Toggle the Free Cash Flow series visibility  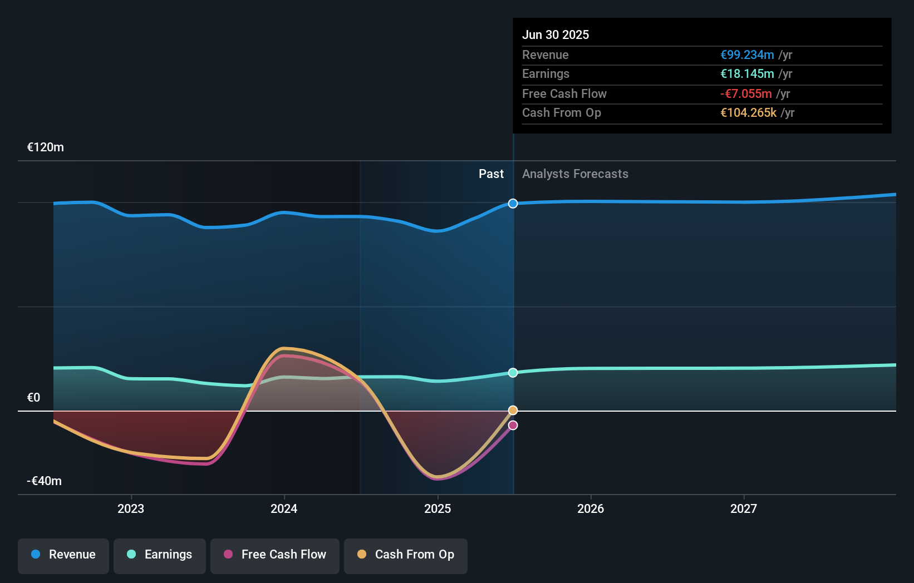(274, 555)
